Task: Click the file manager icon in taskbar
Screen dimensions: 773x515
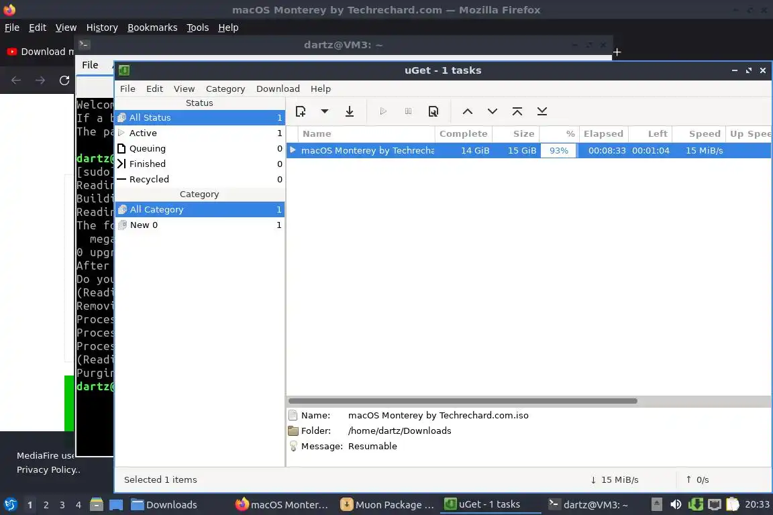Action: coord(97,505)
